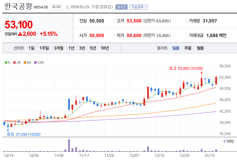Click the 코스피 market badge

point(56,7)
